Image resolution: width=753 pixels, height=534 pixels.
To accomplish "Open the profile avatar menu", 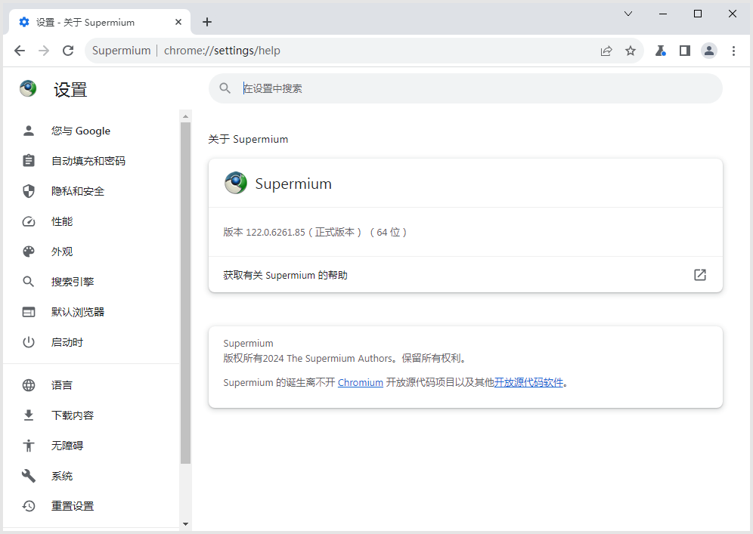I will pyautogui.click(x=709, y=51).
